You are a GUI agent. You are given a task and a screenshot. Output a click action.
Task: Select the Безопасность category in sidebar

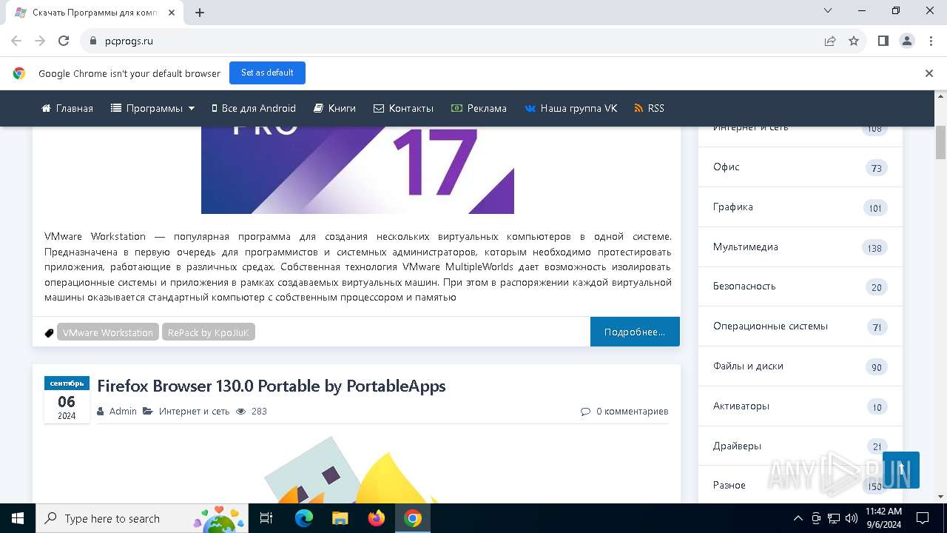pyautogui.click(x=801, y=286)
